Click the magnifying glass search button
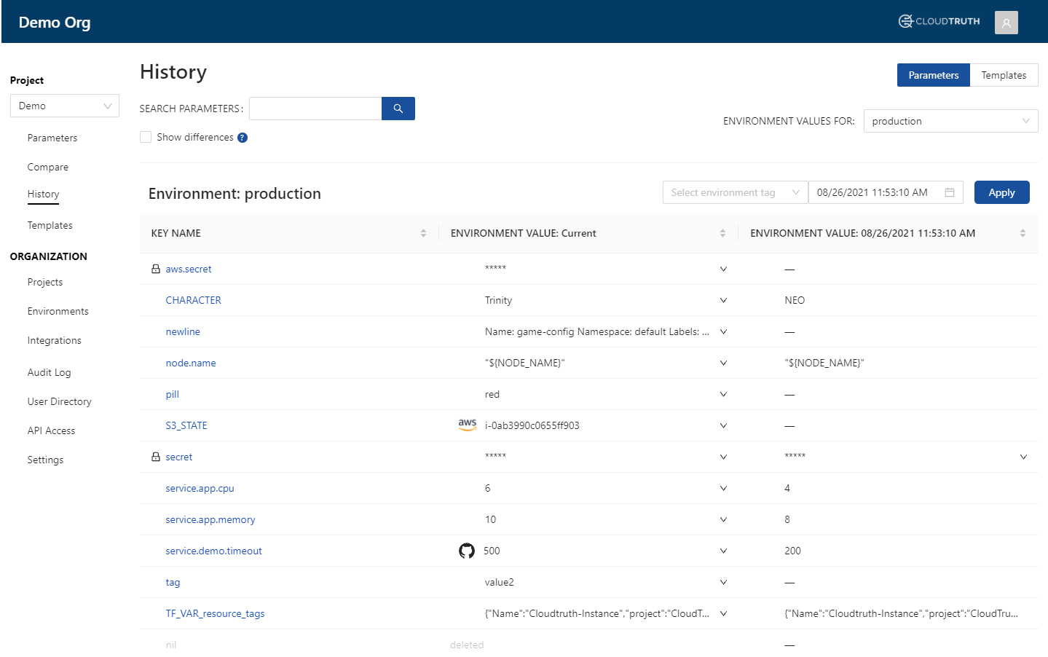Viewport: 1048px width, 657px height. (398, 109)
